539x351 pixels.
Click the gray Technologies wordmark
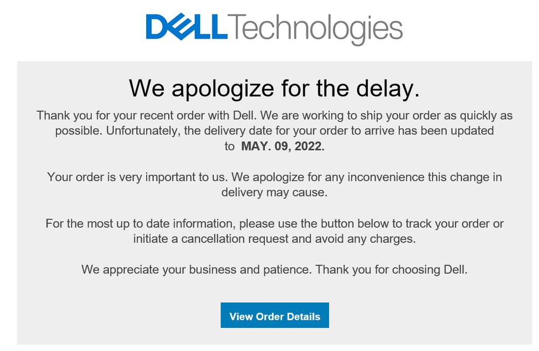pos(315,30)
